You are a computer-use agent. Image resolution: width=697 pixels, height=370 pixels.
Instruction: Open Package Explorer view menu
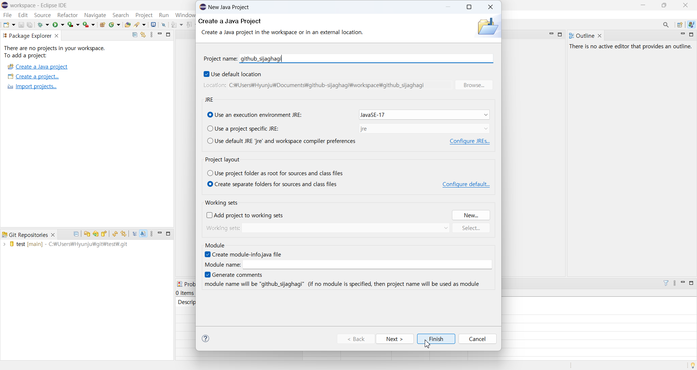coord(152,35)
